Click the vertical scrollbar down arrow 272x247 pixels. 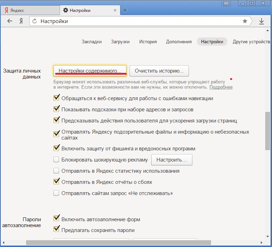coord(267,237)
